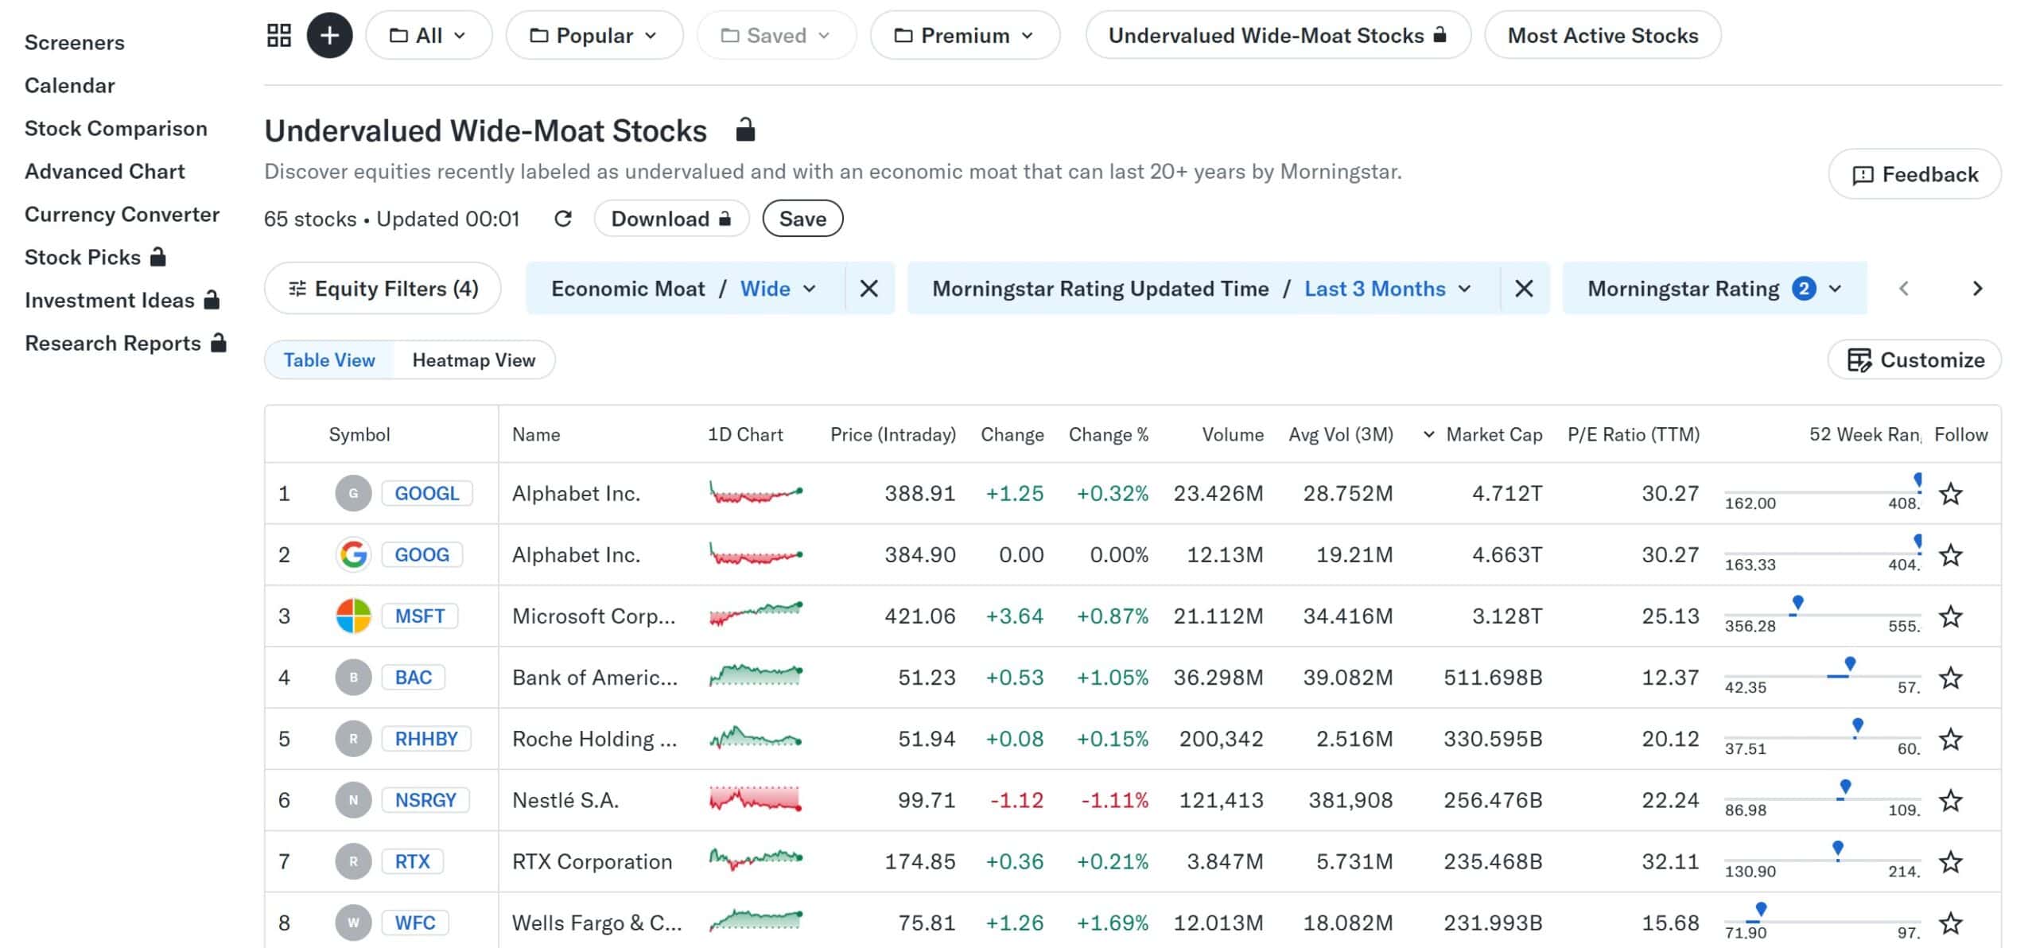Image resolution: width=2036 pixels, height=948 pixels.
Task: Sort by the Symbol column header
Action: coord(359,435)
